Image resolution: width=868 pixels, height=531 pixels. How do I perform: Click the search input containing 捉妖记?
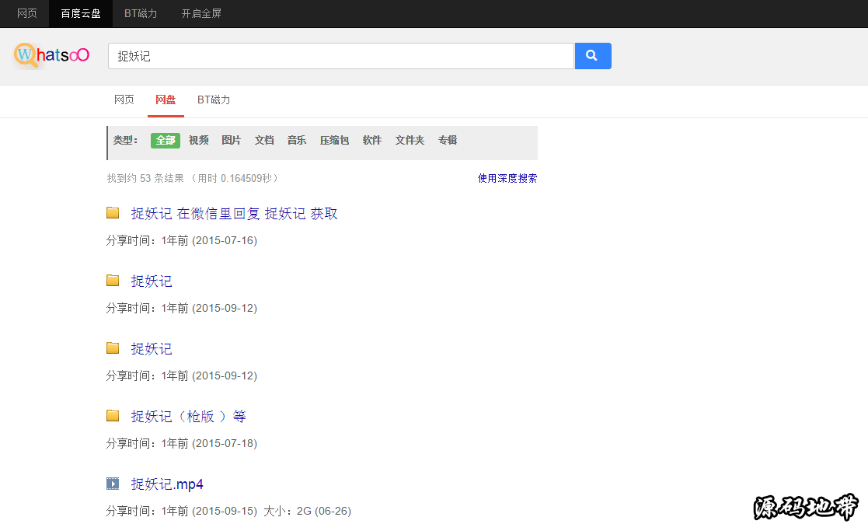340,56
